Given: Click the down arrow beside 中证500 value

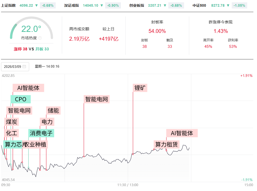Looking at the screenshot, I should [x=228, y=5].
